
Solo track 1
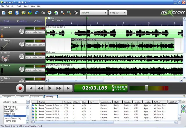coord(35,32)
